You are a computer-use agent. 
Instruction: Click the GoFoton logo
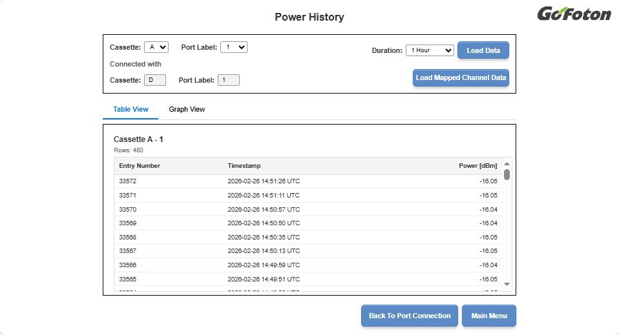pyautogui.click(x=574, y=14)
